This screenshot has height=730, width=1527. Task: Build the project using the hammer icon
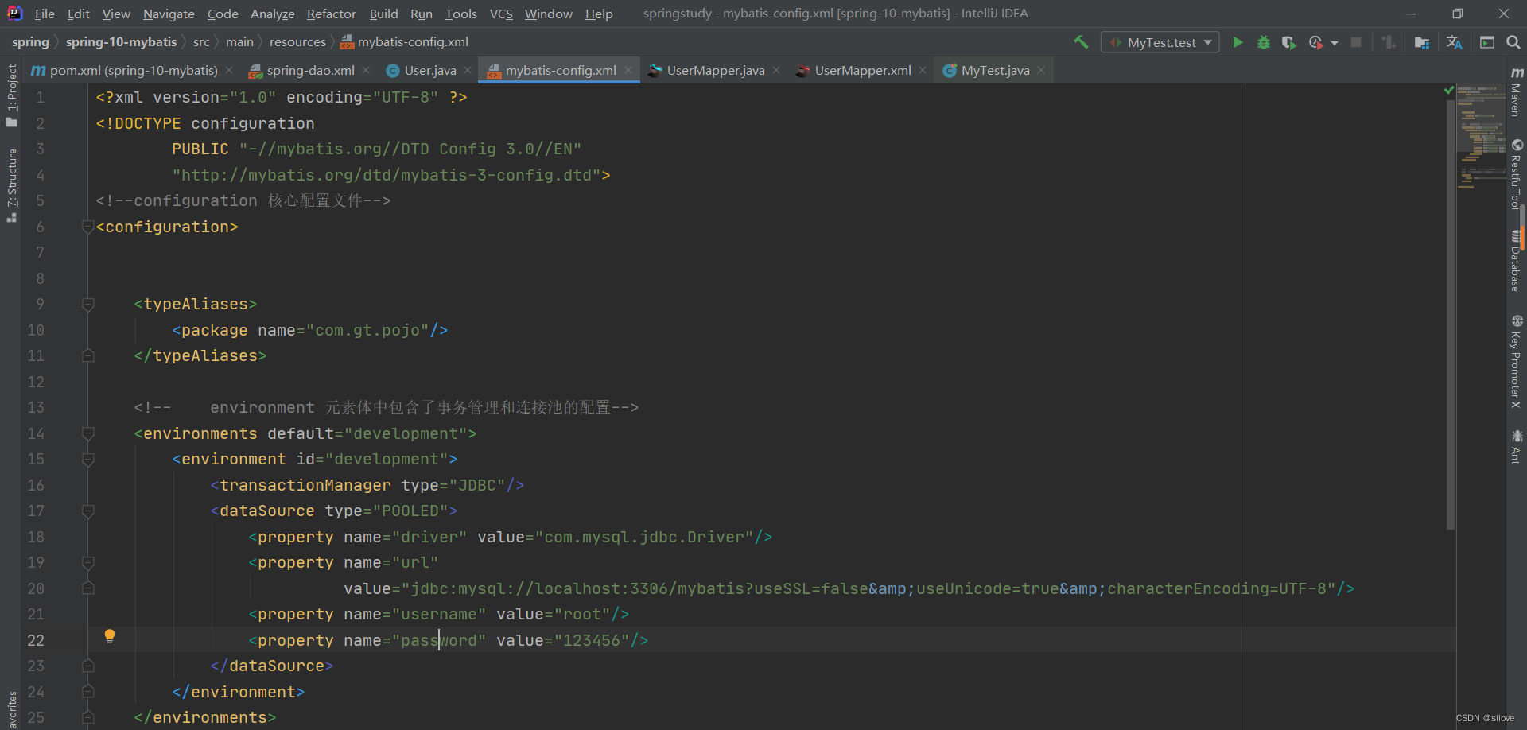(x=1082, y=42)
